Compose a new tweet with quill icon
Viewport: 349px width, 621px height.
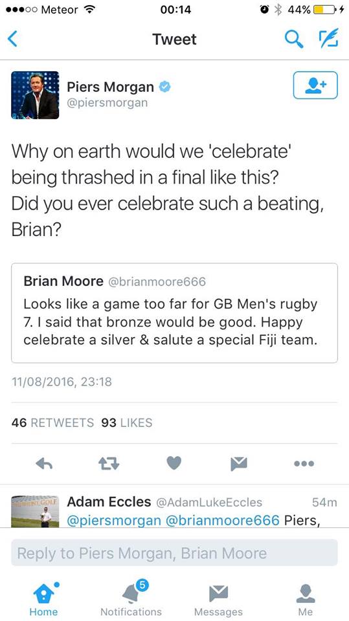329,39
